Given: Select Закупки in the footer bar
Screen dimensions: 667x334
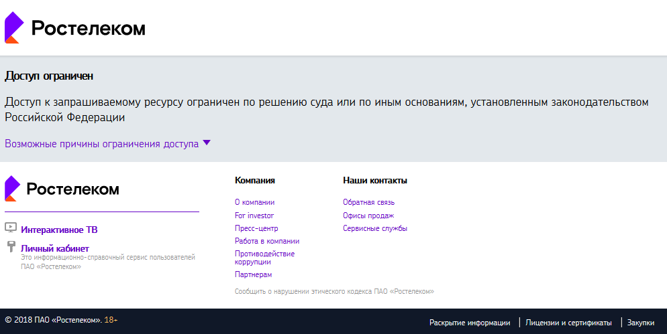Looking at the screenshot, I should 641,323.
